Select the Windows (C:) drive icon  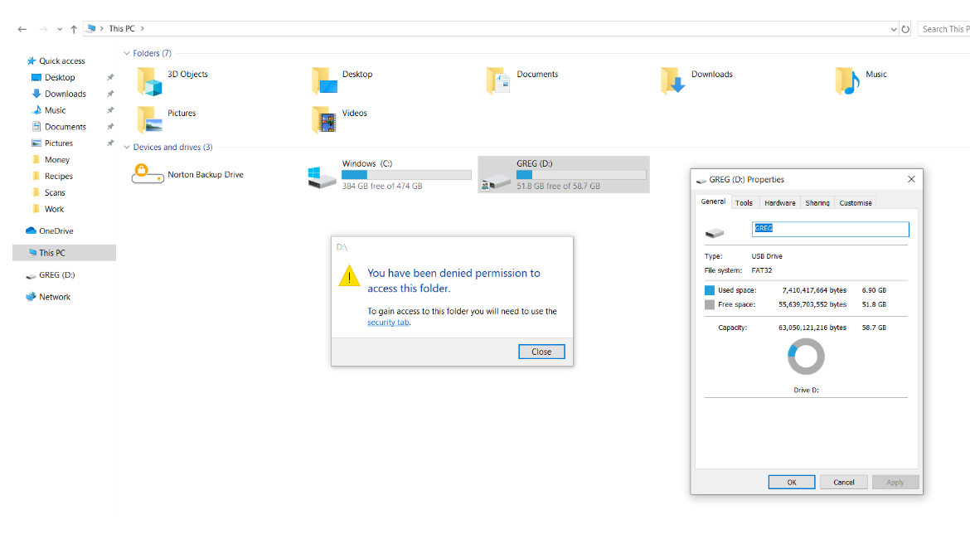323,177
